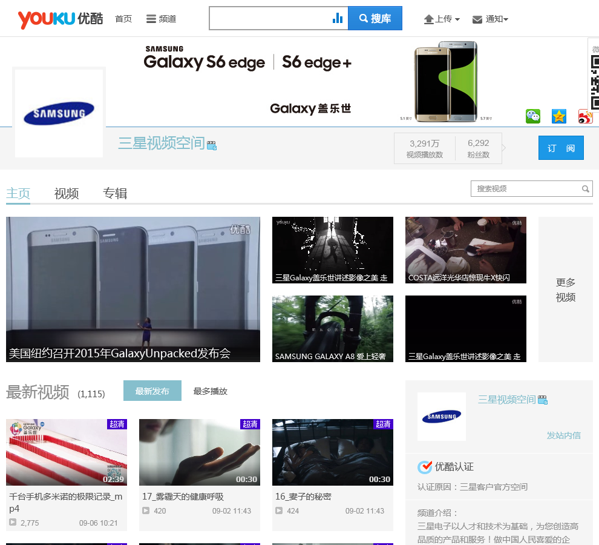Click the Samsung channel avatar logo
Viewport: 599px width, 545px height.
tap(59, 113)
